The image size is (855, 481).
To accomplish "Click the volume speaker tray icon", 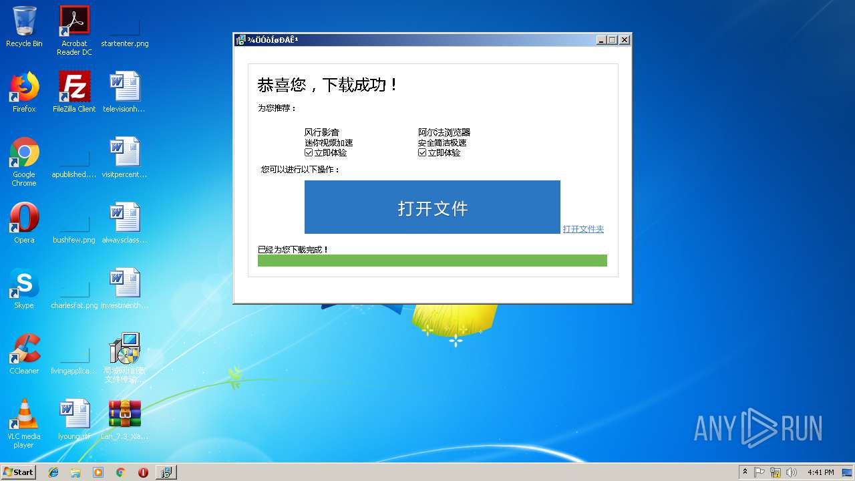I will pos(792,472).
